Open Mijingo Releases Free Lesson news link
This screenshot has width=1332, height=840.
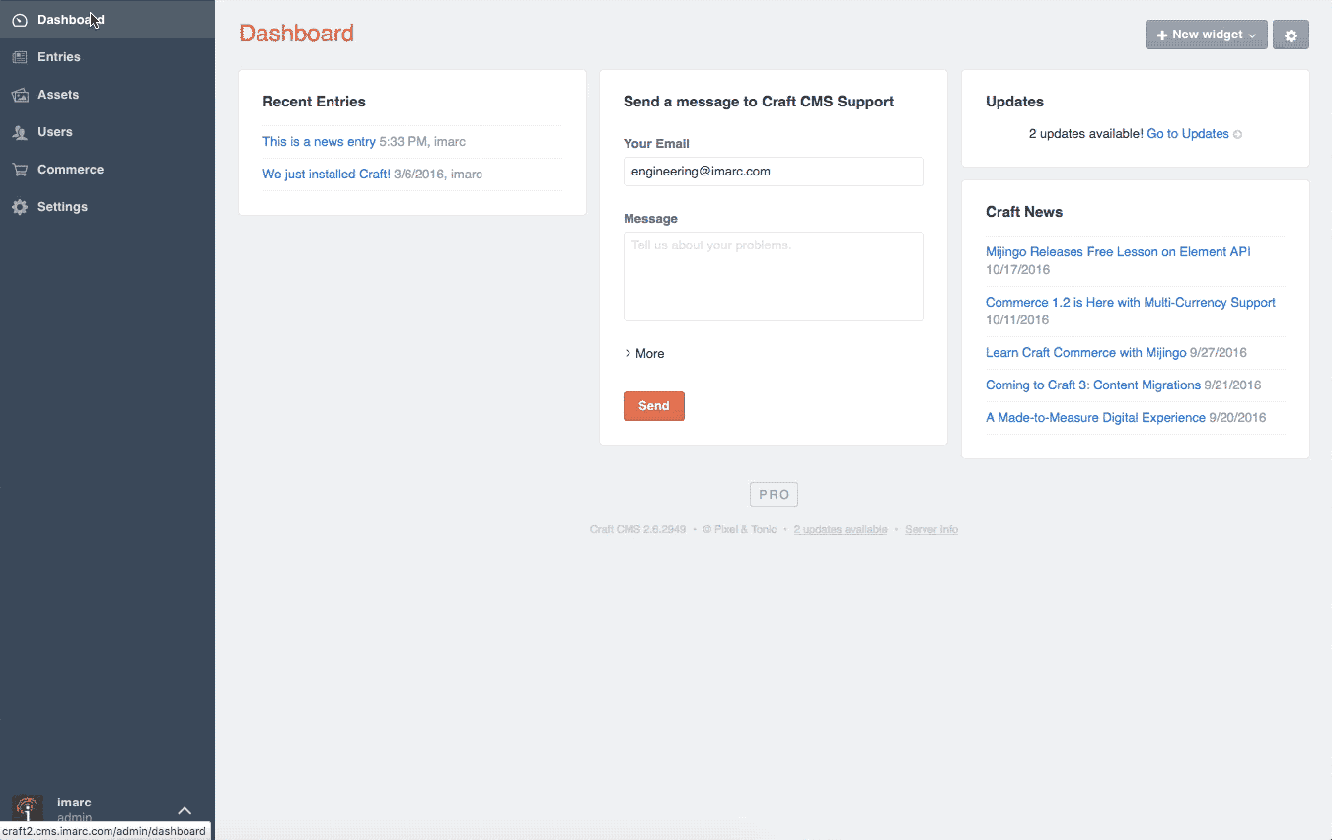tap(1118, 252)
